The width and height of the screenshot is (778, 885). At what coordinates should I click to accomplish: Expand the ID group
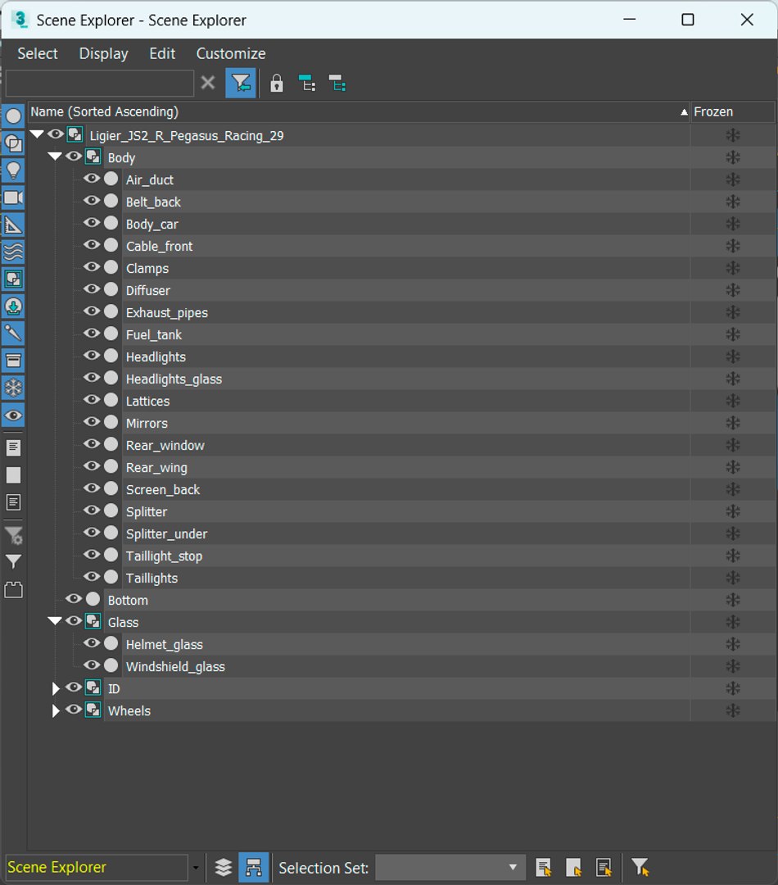click(56, 688)
